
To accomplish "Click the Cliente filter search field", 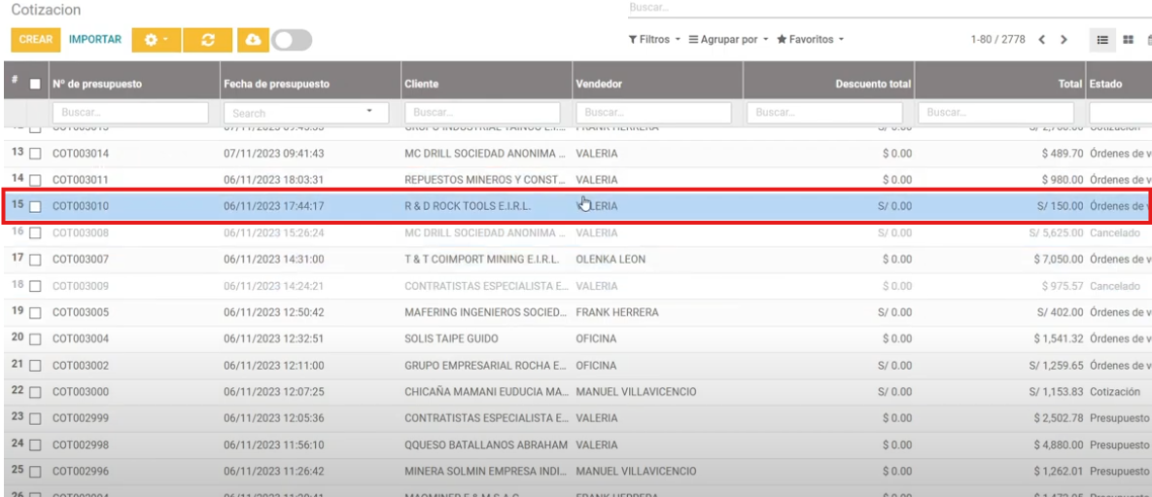I will 482,113.
